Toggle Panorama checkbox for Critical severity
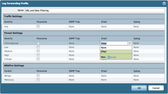 tap(38, 59)
